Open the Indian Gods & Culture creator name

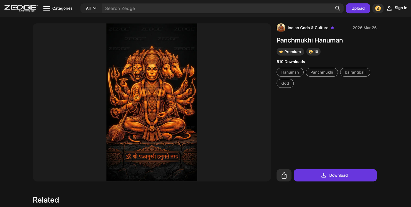tap(308, 28)
